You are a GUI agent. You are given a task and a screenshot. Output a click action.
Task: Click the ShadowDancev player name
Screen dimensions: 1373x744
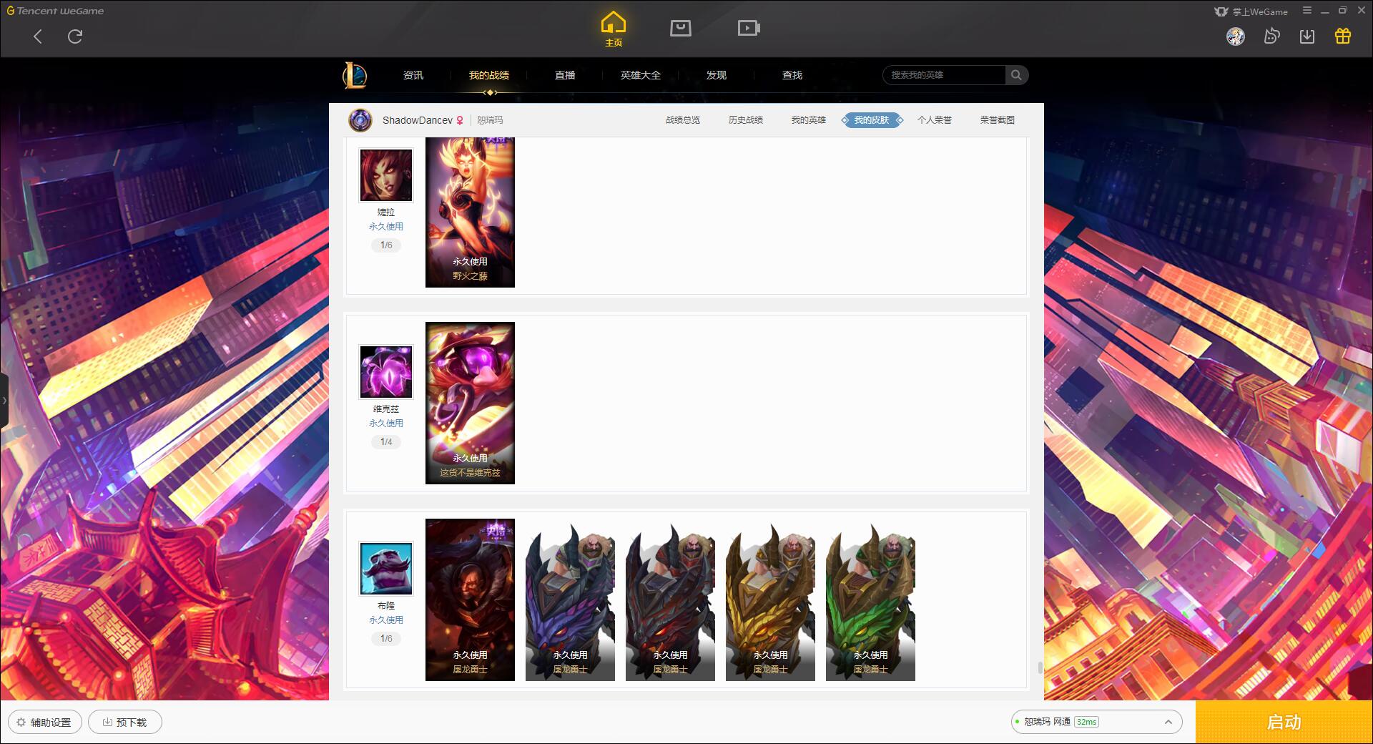coord(418,120)
